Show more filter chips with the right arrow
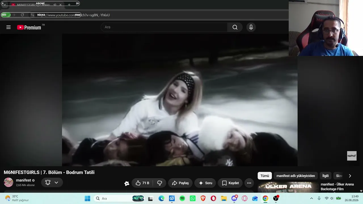363x204 pixels. [350, 176]
